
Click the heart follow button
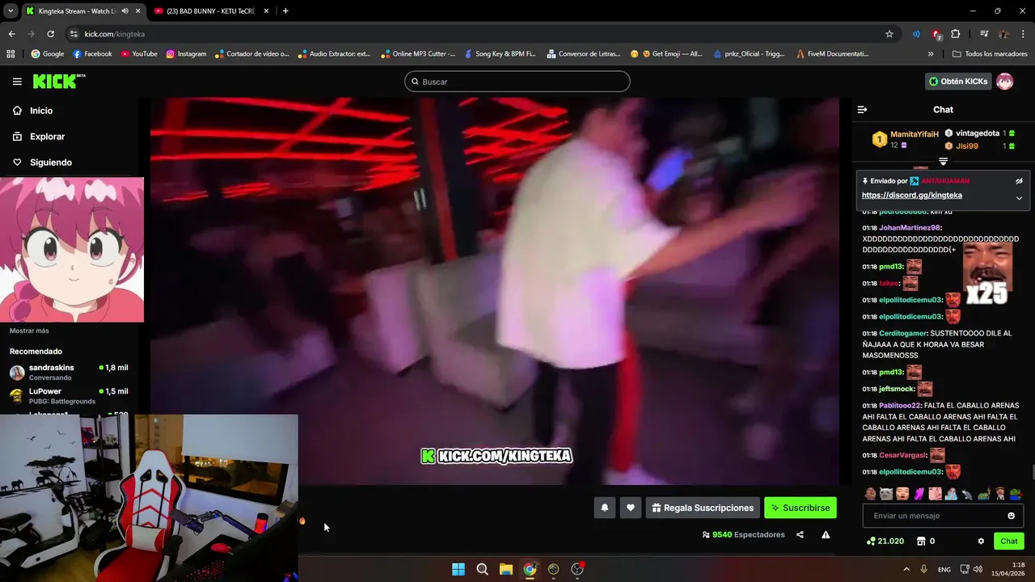point(631,508)
